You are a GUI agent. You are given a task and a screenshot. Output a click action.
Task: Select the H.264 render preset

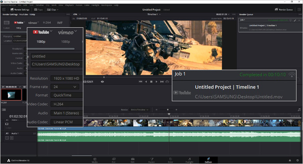tap(47, 23)
